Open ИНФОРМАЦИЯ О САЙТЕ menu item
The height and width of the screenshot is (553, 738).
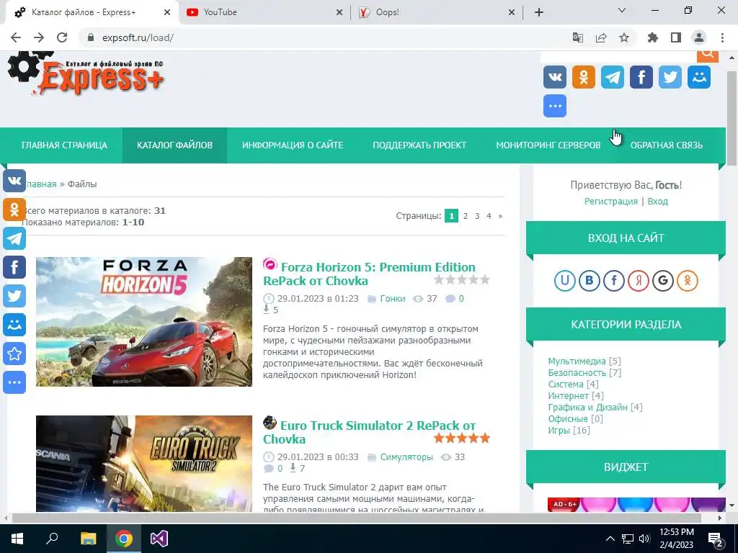pos(293,145)
